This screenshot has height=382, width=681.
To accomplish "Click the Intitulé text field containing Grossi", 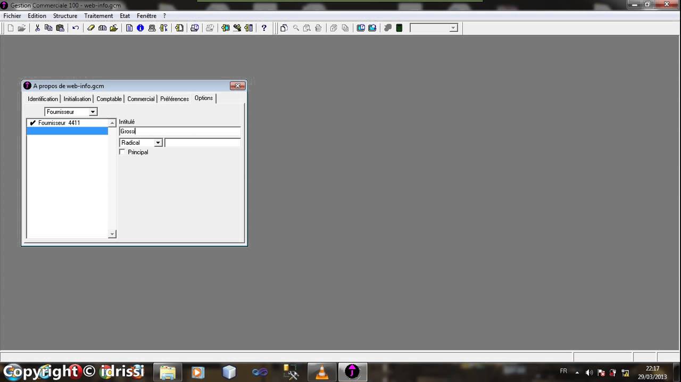I will coord(180,131).
